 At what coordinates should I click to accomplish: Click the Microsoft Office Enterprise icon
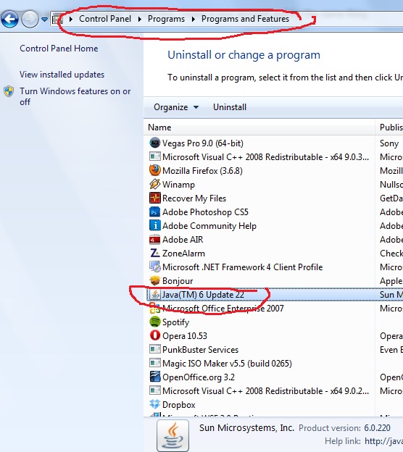[x=155, y=309]
